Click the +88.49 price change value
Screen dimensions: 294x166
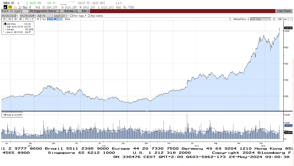coord(51,3)
